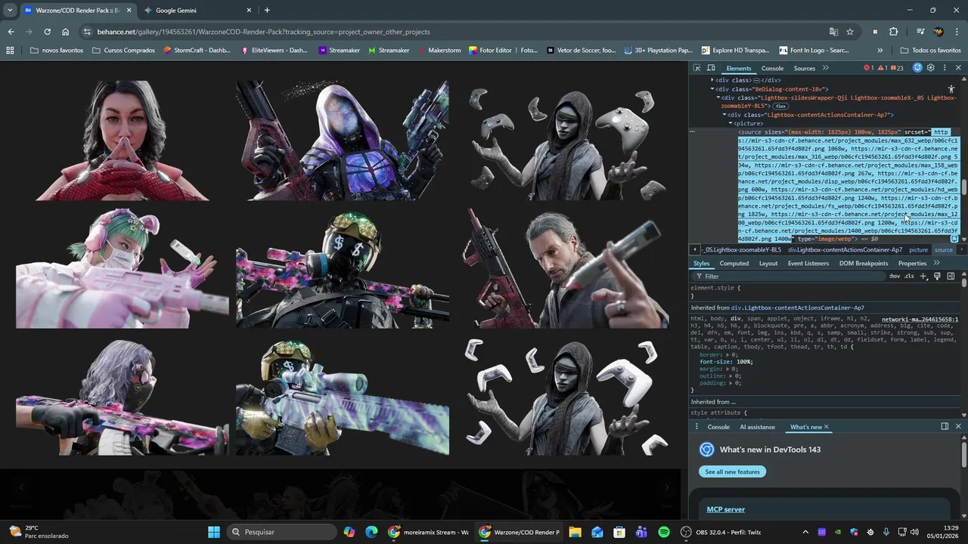The width and height of the screenshot is (968, 544).
Task: Click the networki-ma stylesheet link
Action: (x=920, y=320)
